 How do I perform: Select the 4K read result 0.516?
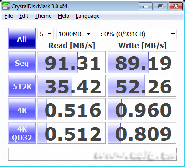click(x=72, y=109)
